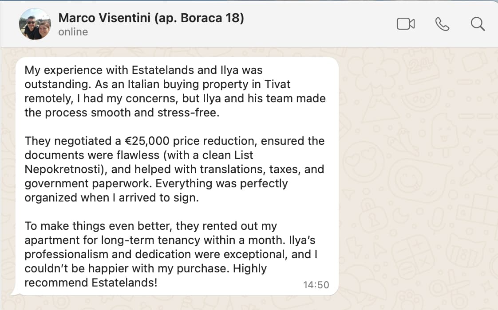Click the "online" status text
This screenshot has width=498, height=310.
[73, 32]
